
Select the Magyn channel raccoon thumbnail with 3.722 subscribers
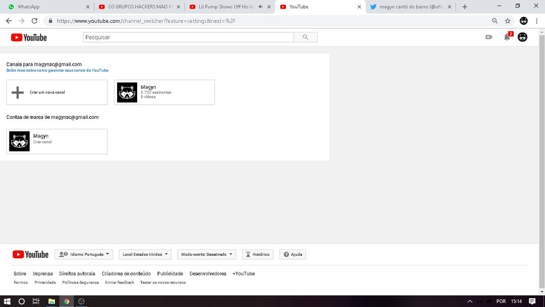(127, 93)
